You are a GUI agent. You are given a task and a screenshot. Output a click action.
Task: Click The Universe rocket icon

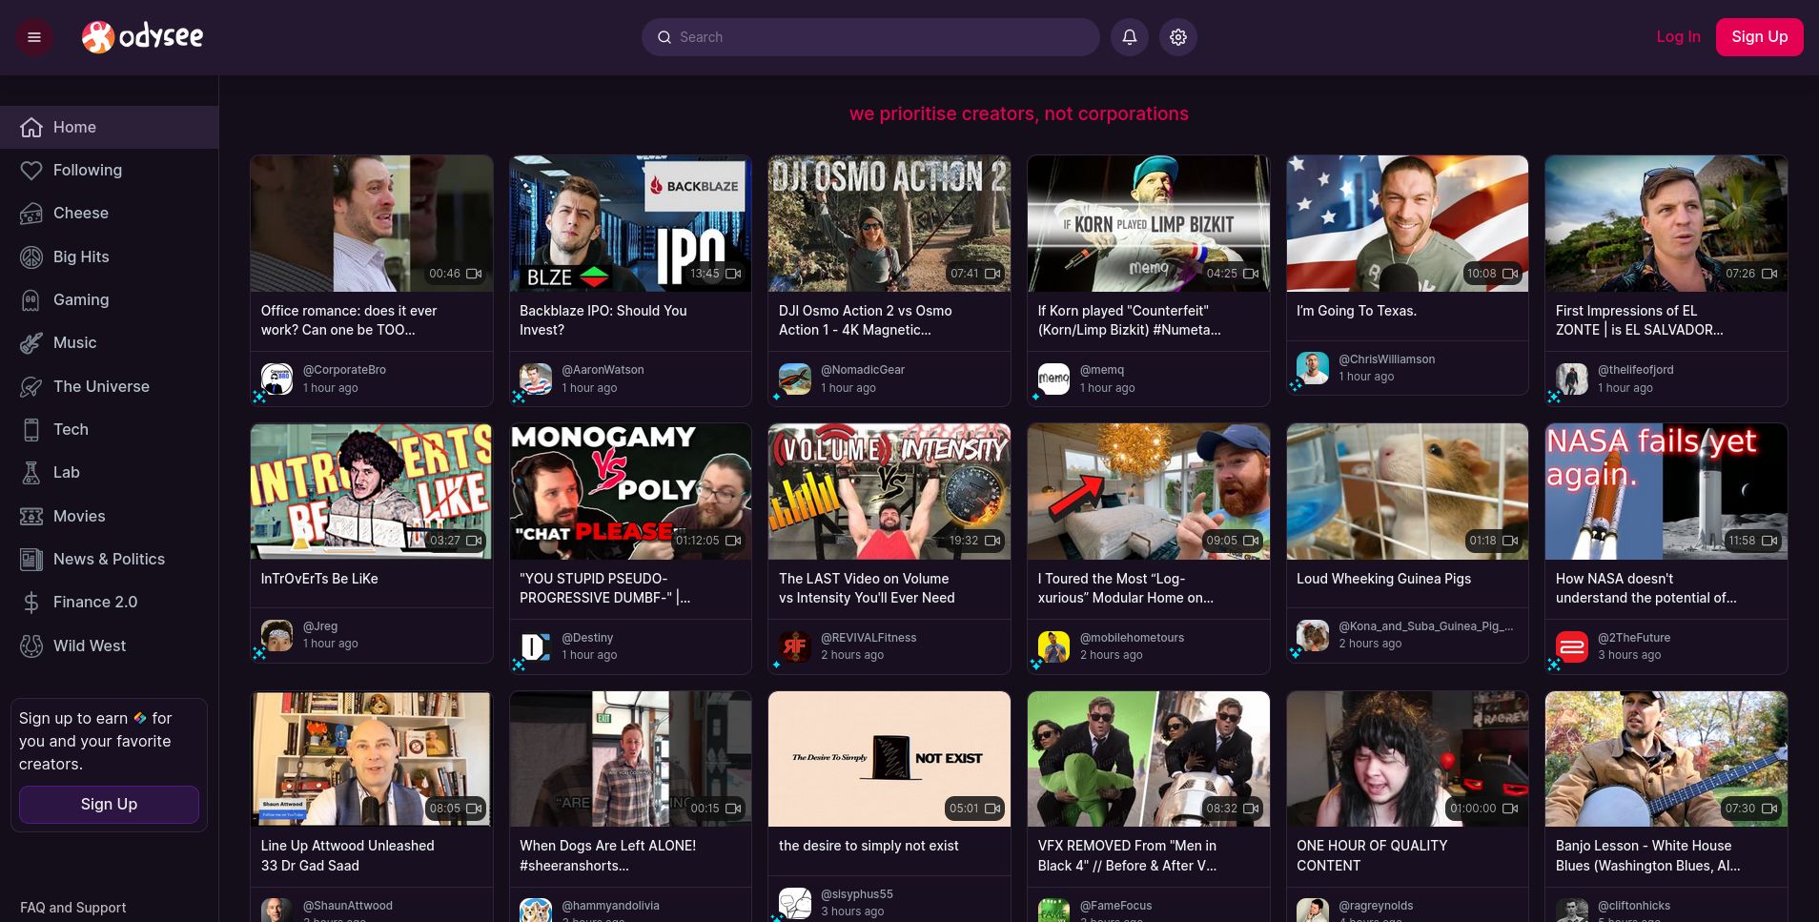31,386
